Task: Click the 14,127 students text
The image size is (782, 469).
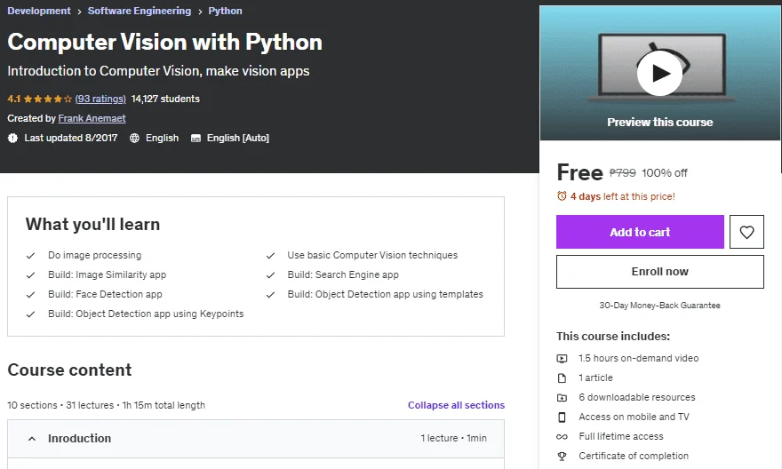Action: click(x=165, y=99)
